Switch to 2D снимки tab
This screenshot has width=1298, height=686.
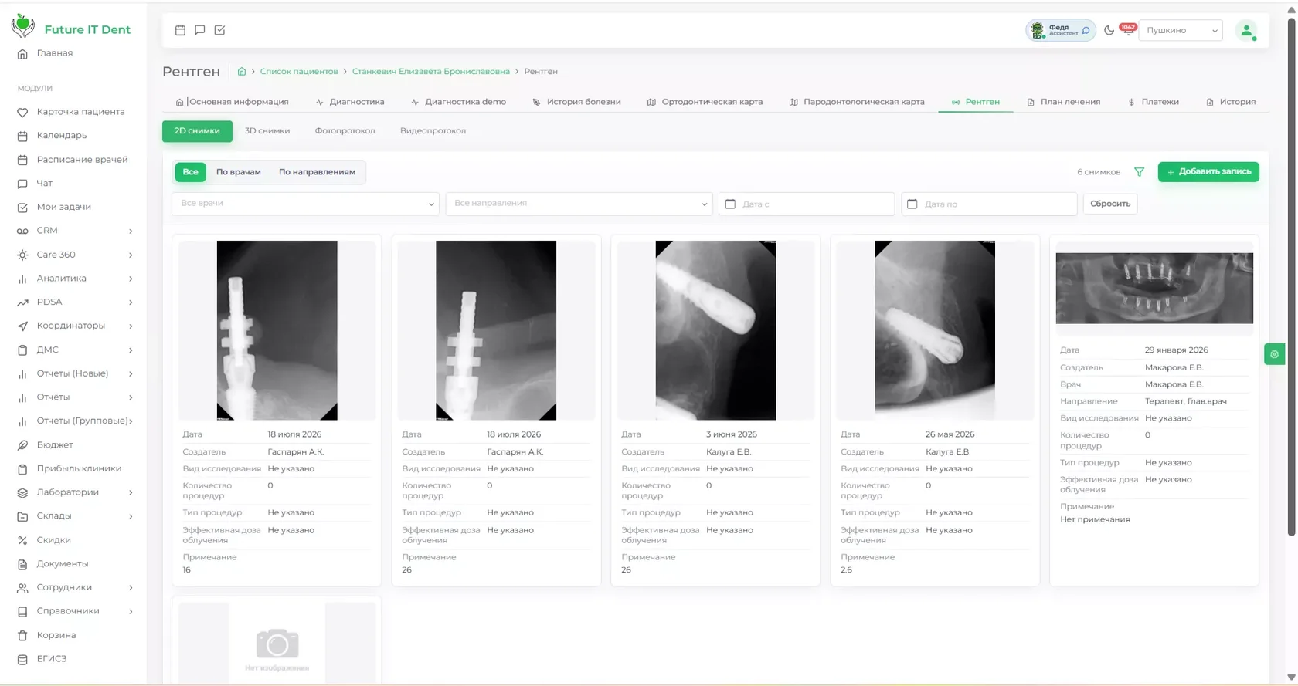(x=197, y=131)
